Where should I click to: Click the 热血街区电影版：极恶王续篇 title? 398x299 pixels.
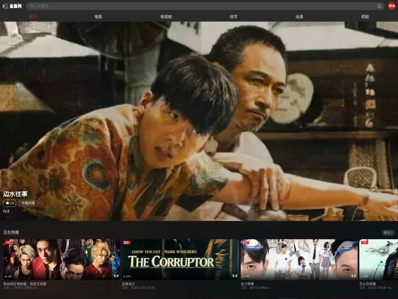25,283
